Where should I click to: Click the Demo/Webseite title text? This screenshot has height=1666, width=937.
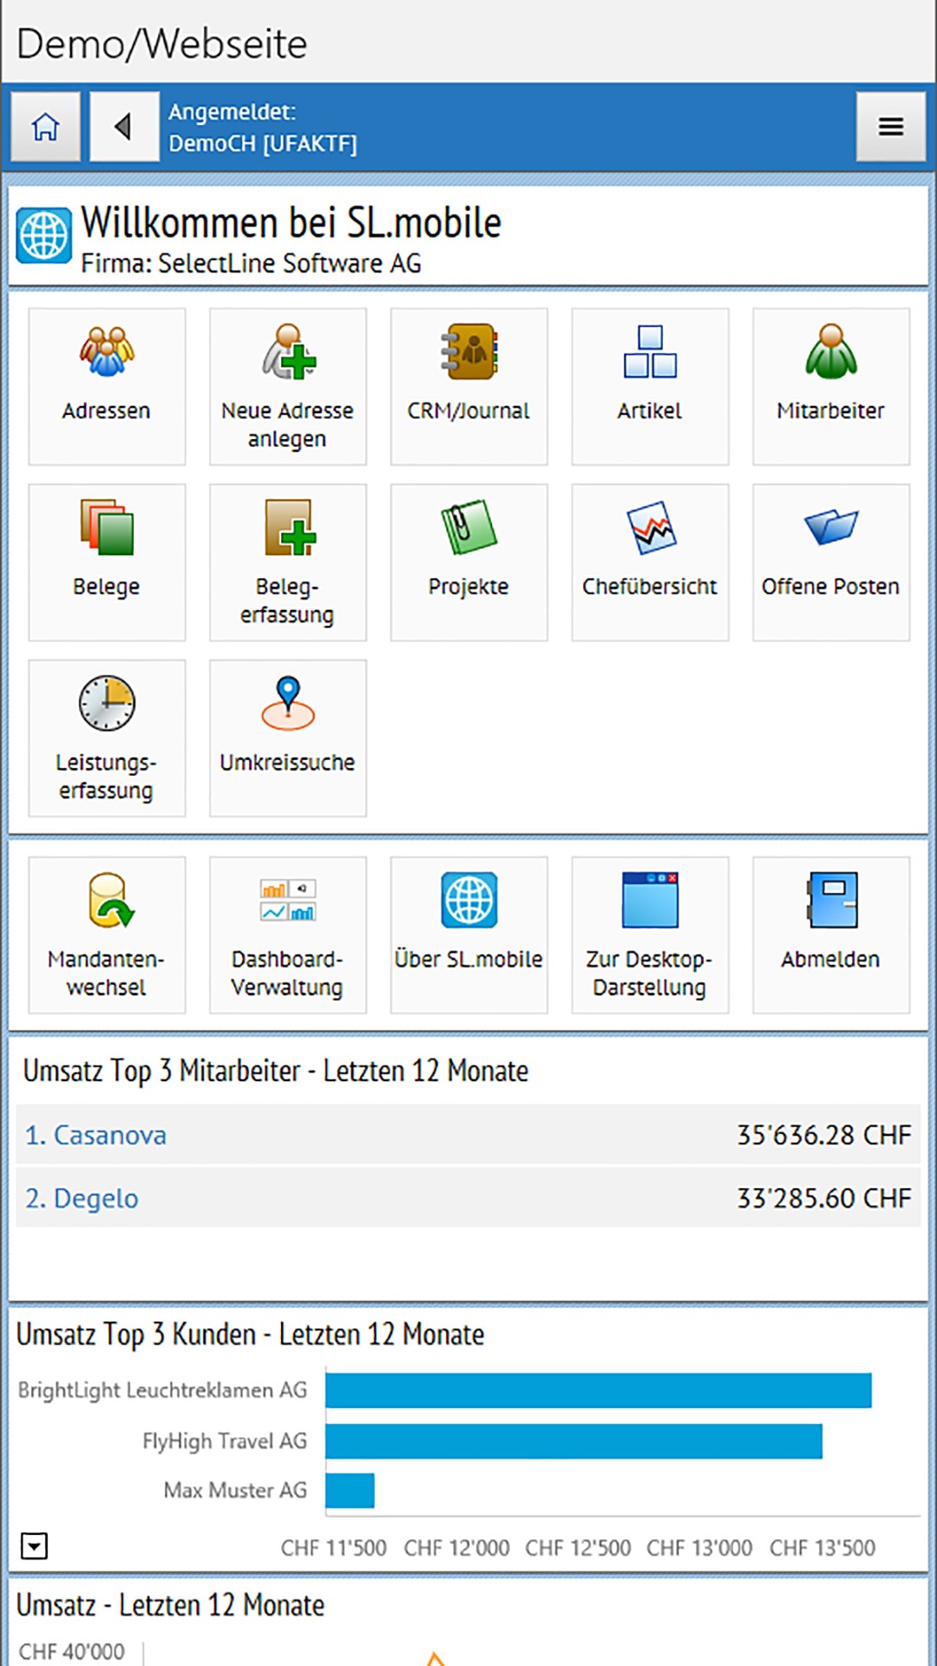pos(162,43)
